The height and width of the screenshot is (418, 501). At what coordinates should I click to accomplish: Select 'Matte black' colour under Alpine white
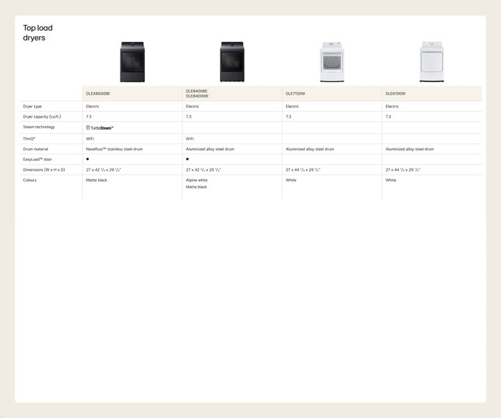pos(196,187)
